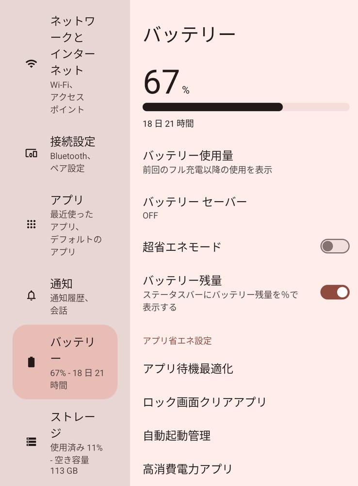This screenshot has height=486, width=358.
Task: Select 接続設定 in the sidebar
Action: point(73,154)
